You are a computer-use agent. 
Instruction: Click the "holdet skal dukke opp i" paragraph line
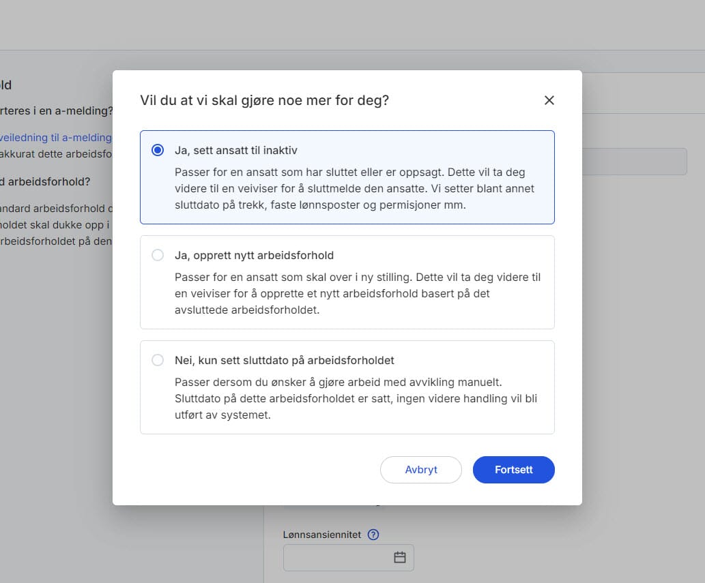tap(56, 224)
